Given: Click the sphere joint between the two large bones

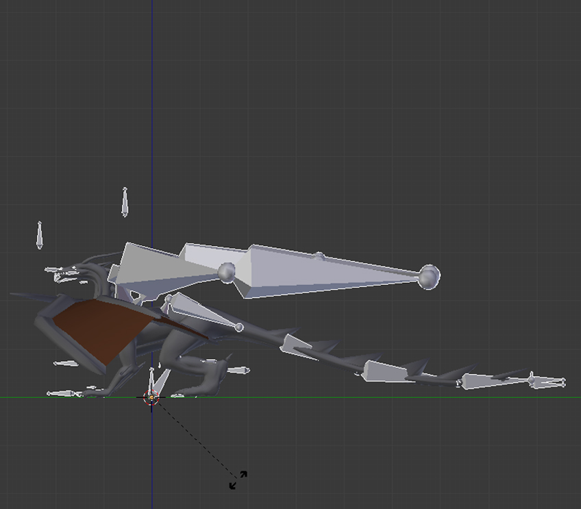Looking at the screenshot, I should click(x=227, y=272).
